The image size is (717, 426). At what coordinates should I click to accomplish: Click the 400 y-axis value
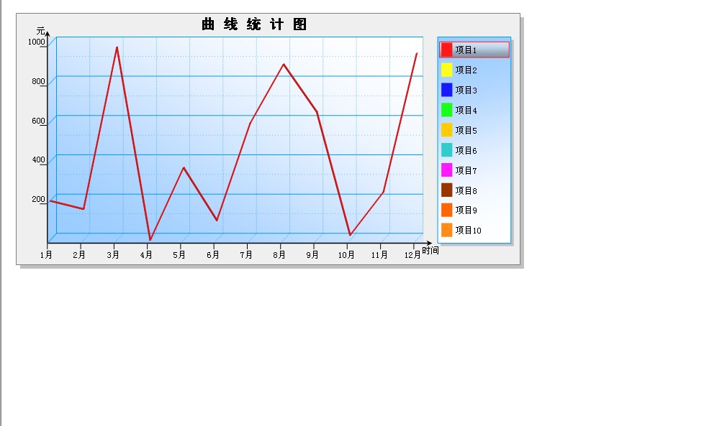[38, 159]
